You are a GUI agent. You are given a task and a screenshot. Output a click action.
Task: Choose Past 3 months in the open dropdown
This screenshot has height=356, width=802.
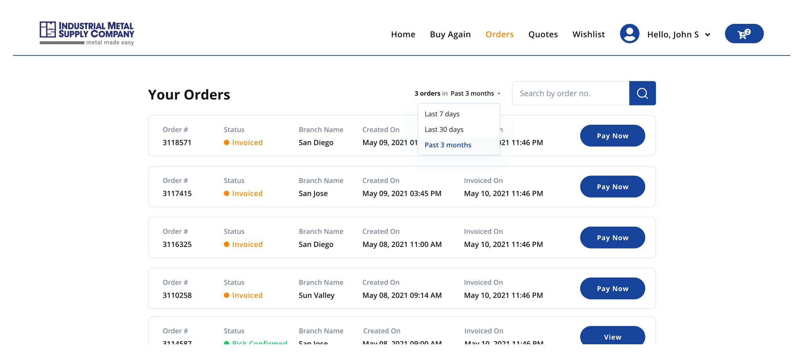448,145
